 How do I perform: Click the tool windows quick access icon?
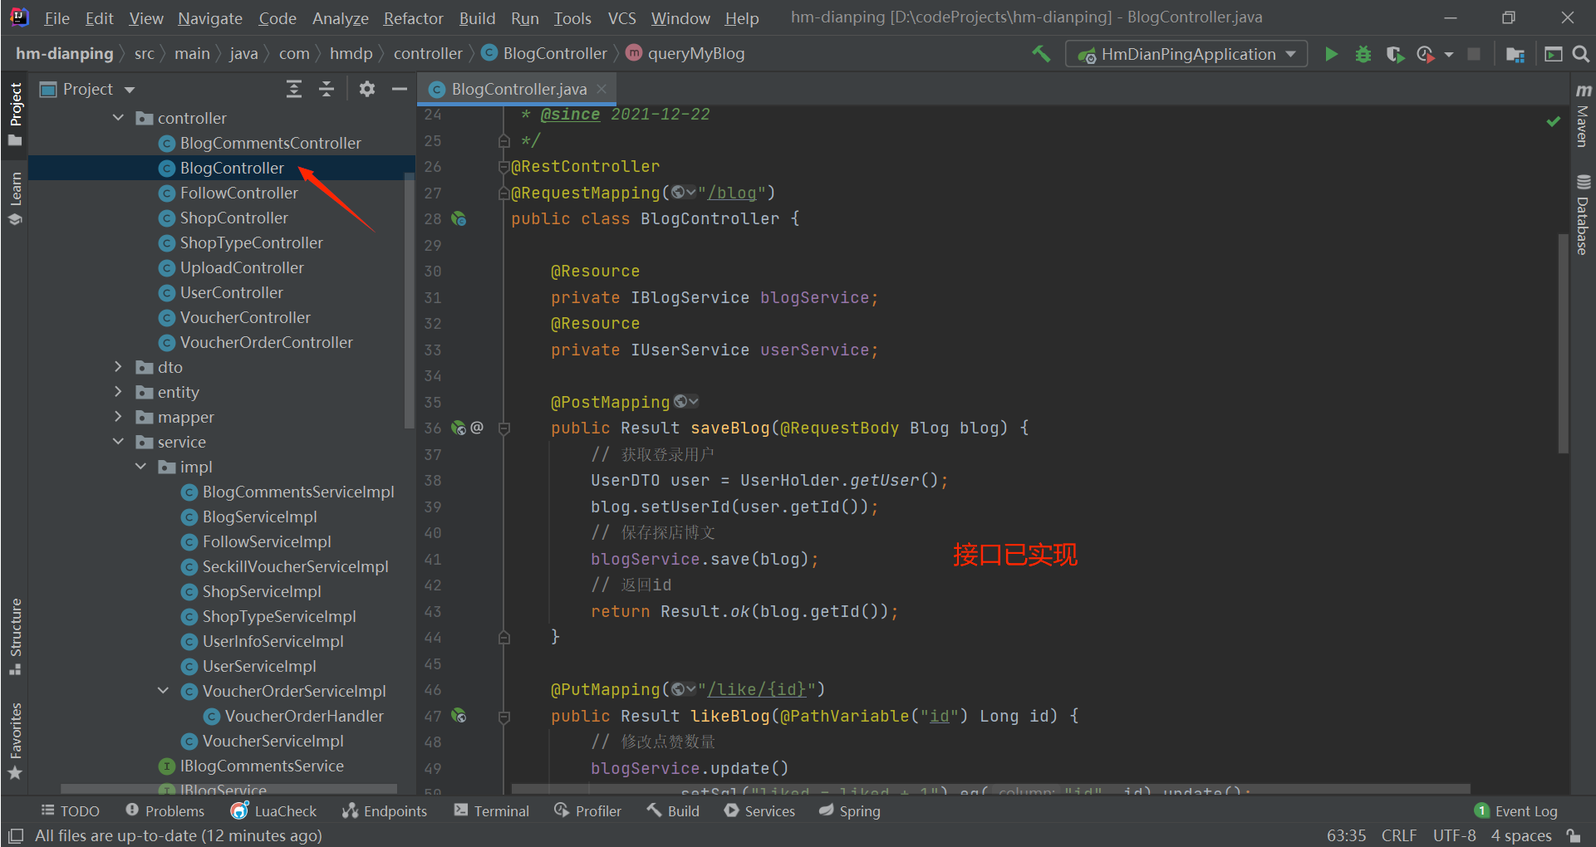click(x=15, y=835)
